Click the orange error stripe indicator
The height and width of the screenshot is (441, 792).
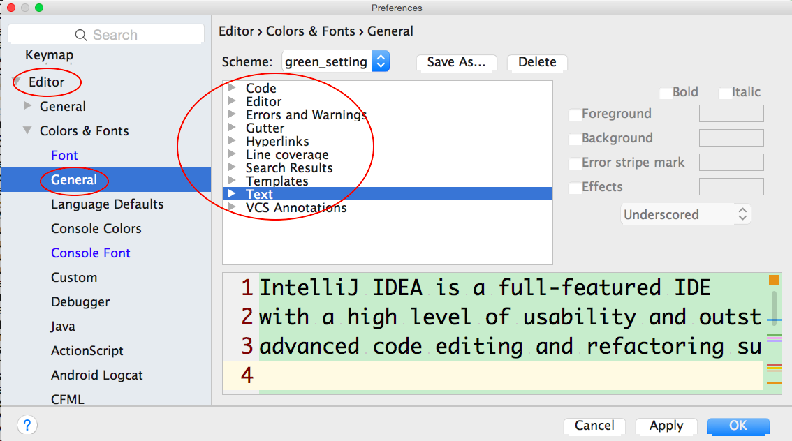click(x=774, y=280)
